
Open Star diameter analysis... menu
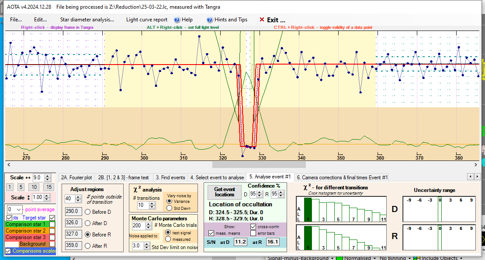[x=87, y=20]
